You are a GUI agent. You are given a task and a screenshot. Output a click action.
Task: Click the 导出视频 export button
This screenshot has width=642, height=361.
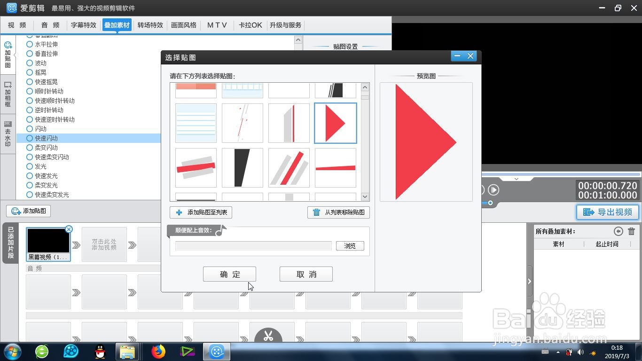point(607,212)
